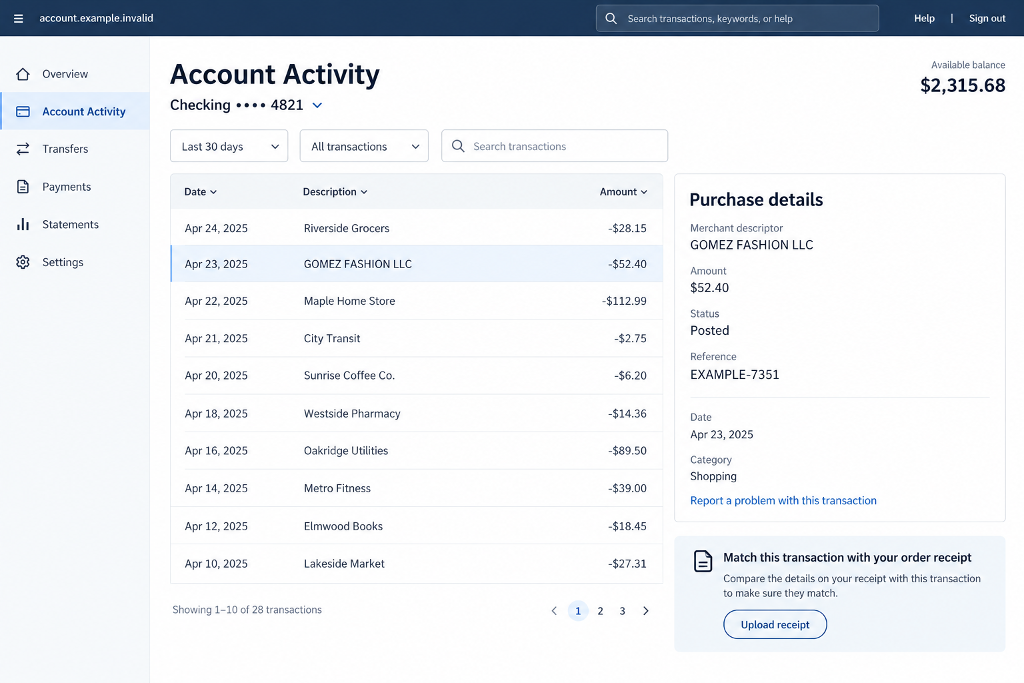Viewport: 1024px width, 683px height.
Task: Focus the top search transactions, keywords field
Action: 737,19
